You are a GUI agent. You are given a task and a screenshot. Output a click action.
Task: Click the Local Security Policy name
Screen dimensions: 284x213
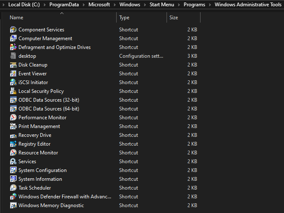pos(41,91)
